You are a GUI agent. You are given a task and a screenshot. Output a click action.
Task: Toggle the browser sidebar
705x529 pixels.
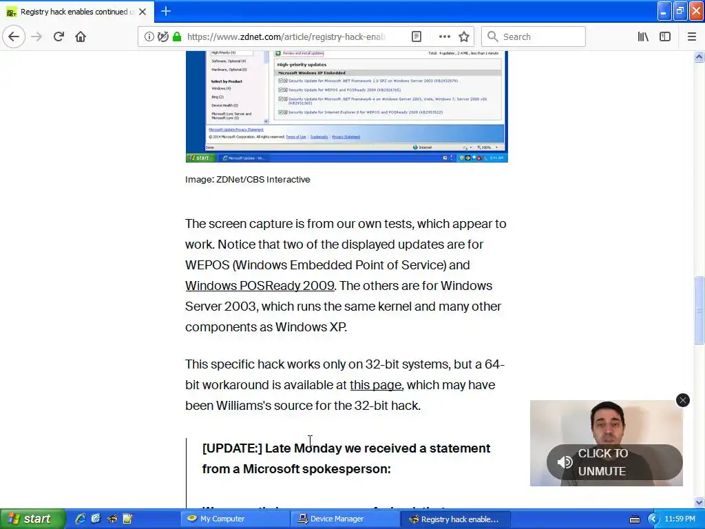point(665,37)
